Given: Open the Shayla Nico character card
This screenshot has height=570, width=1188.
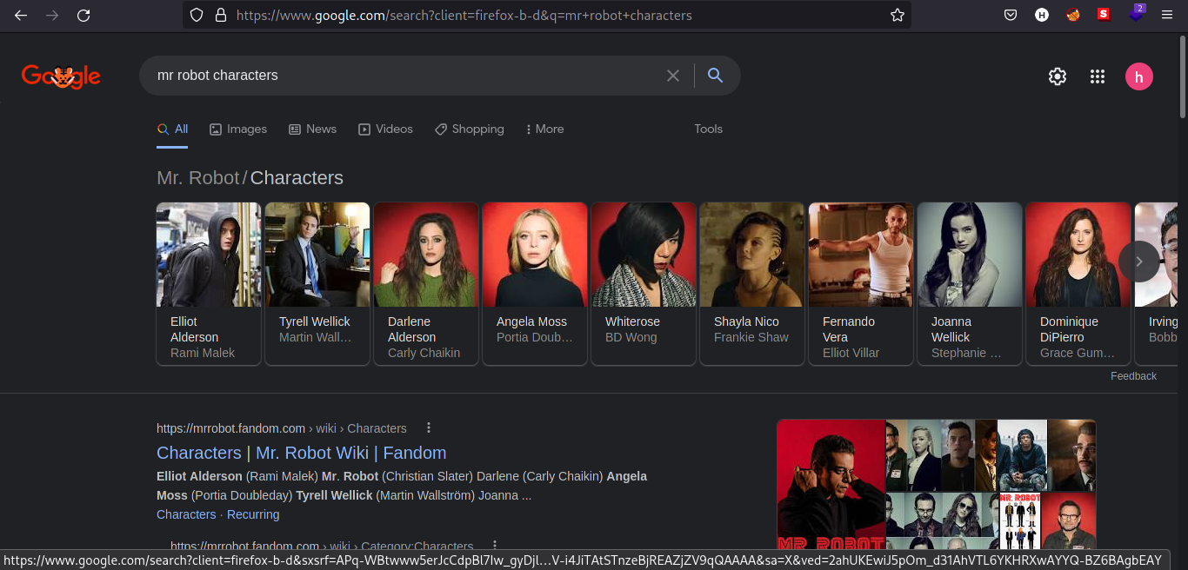Looking at the screenshot, I should click(752, 283).
